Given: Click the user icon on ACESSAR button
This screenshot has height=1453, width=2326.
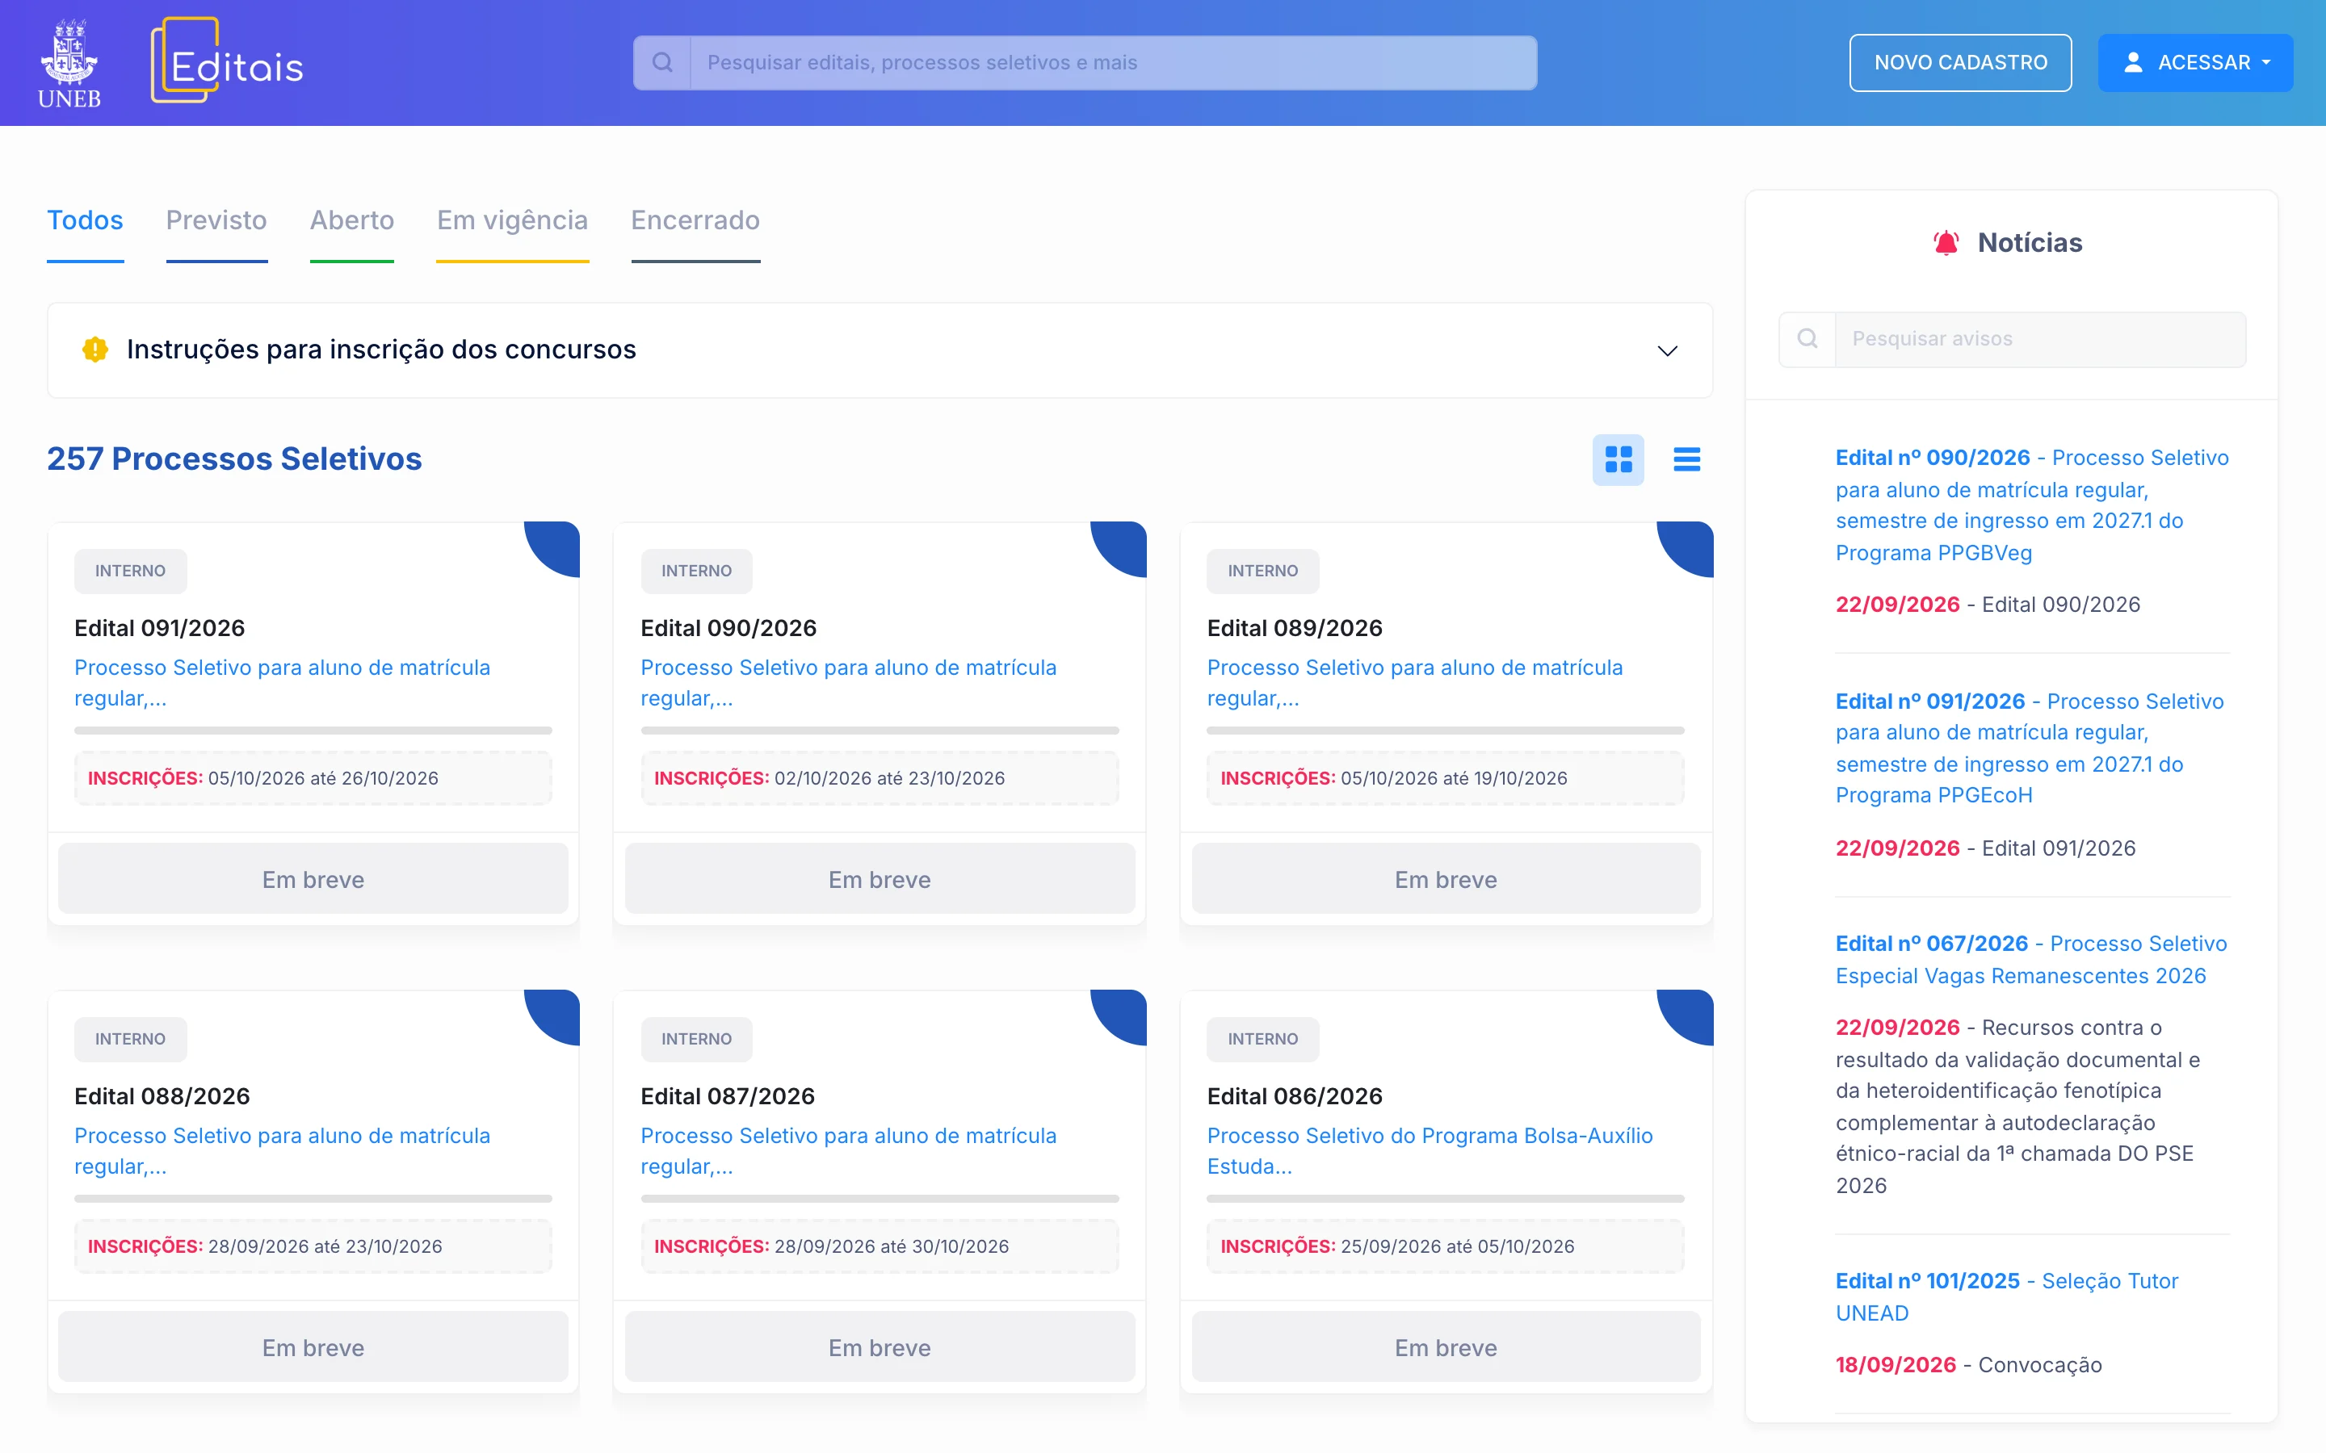Looking at the screenshot, I should click(x=2133, y=62).
